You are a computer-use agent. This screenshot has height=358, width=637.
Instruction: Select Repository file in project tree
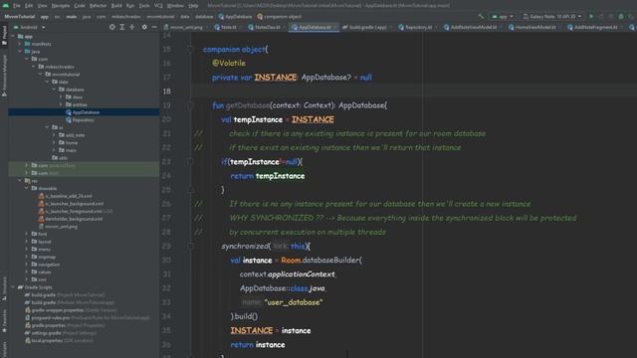80,120
